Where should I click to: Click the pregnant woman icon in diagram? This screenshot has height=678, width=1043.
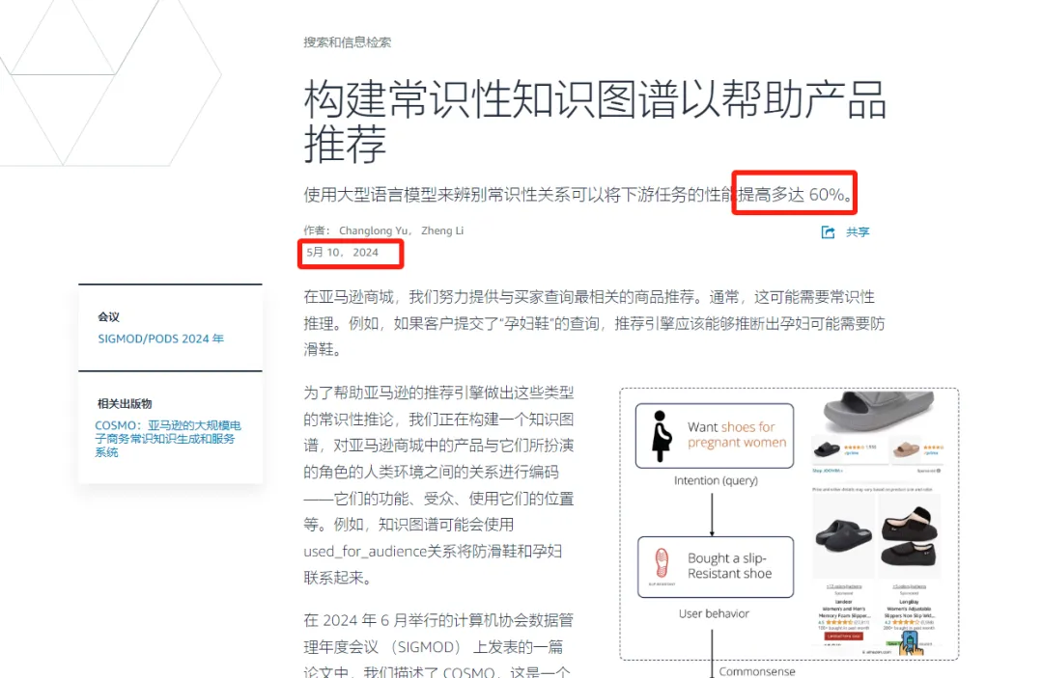tap(661, 436)
